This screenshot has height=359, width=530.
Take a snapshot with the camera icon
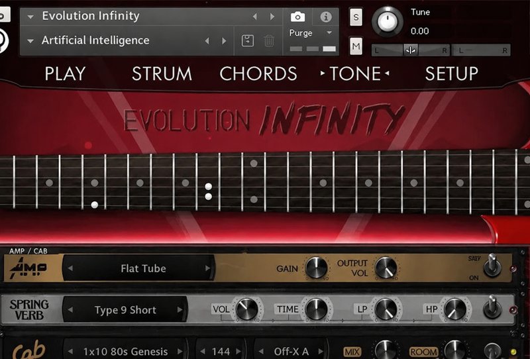(297, 17)
